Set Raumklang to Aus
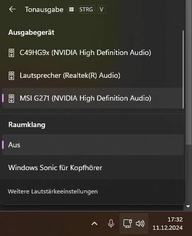 pos(93,145)
